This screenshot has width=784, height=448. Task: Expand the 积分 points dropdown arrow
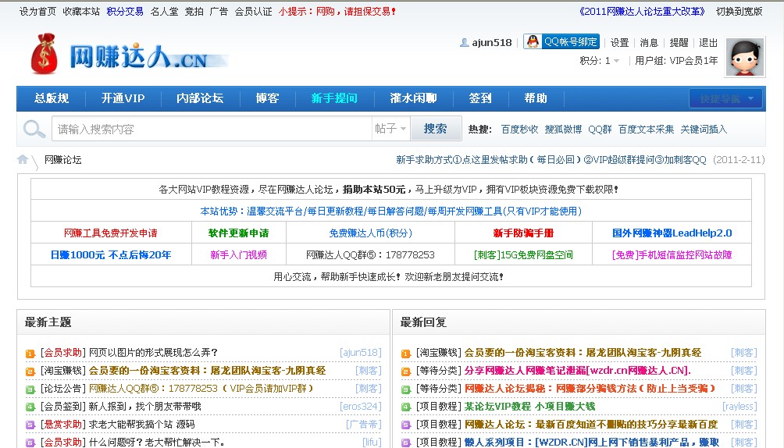[x=617, y=61]
